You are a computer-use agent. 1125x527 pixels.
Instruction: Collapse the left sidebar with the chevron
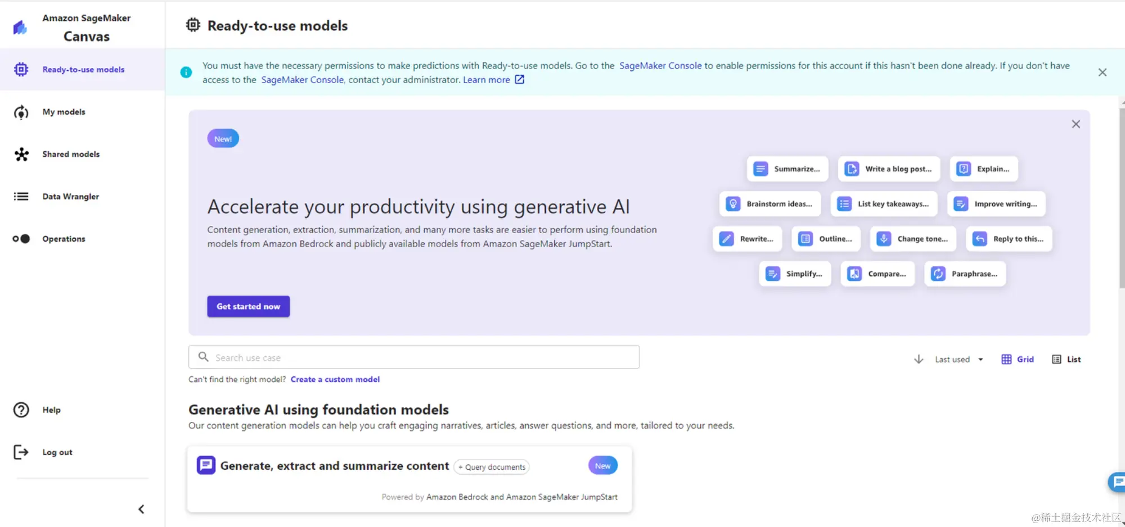(x=141, y=509)
